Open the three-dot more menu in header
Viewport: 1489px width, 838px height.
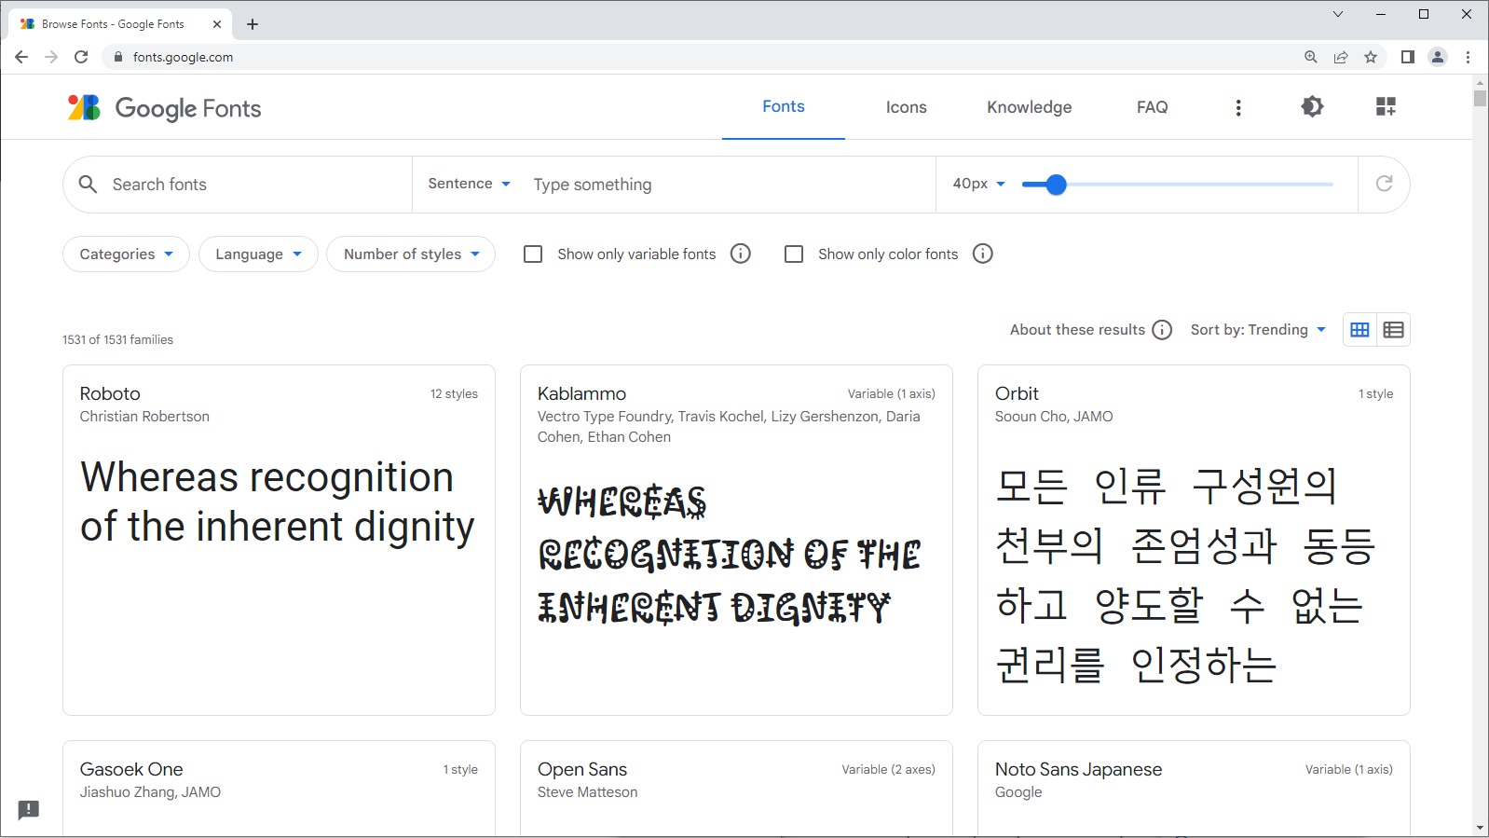(x=1238, y=108)
